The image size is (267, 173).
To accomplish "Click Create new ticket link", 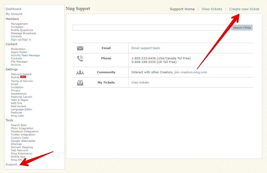I will click(x=244, y=9).
